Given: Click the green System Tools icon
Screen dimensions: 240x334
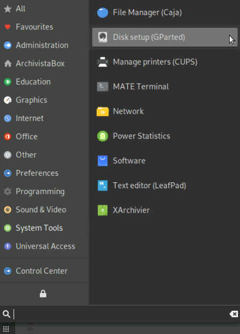Looking at the screenshot, I should (8, 228).
